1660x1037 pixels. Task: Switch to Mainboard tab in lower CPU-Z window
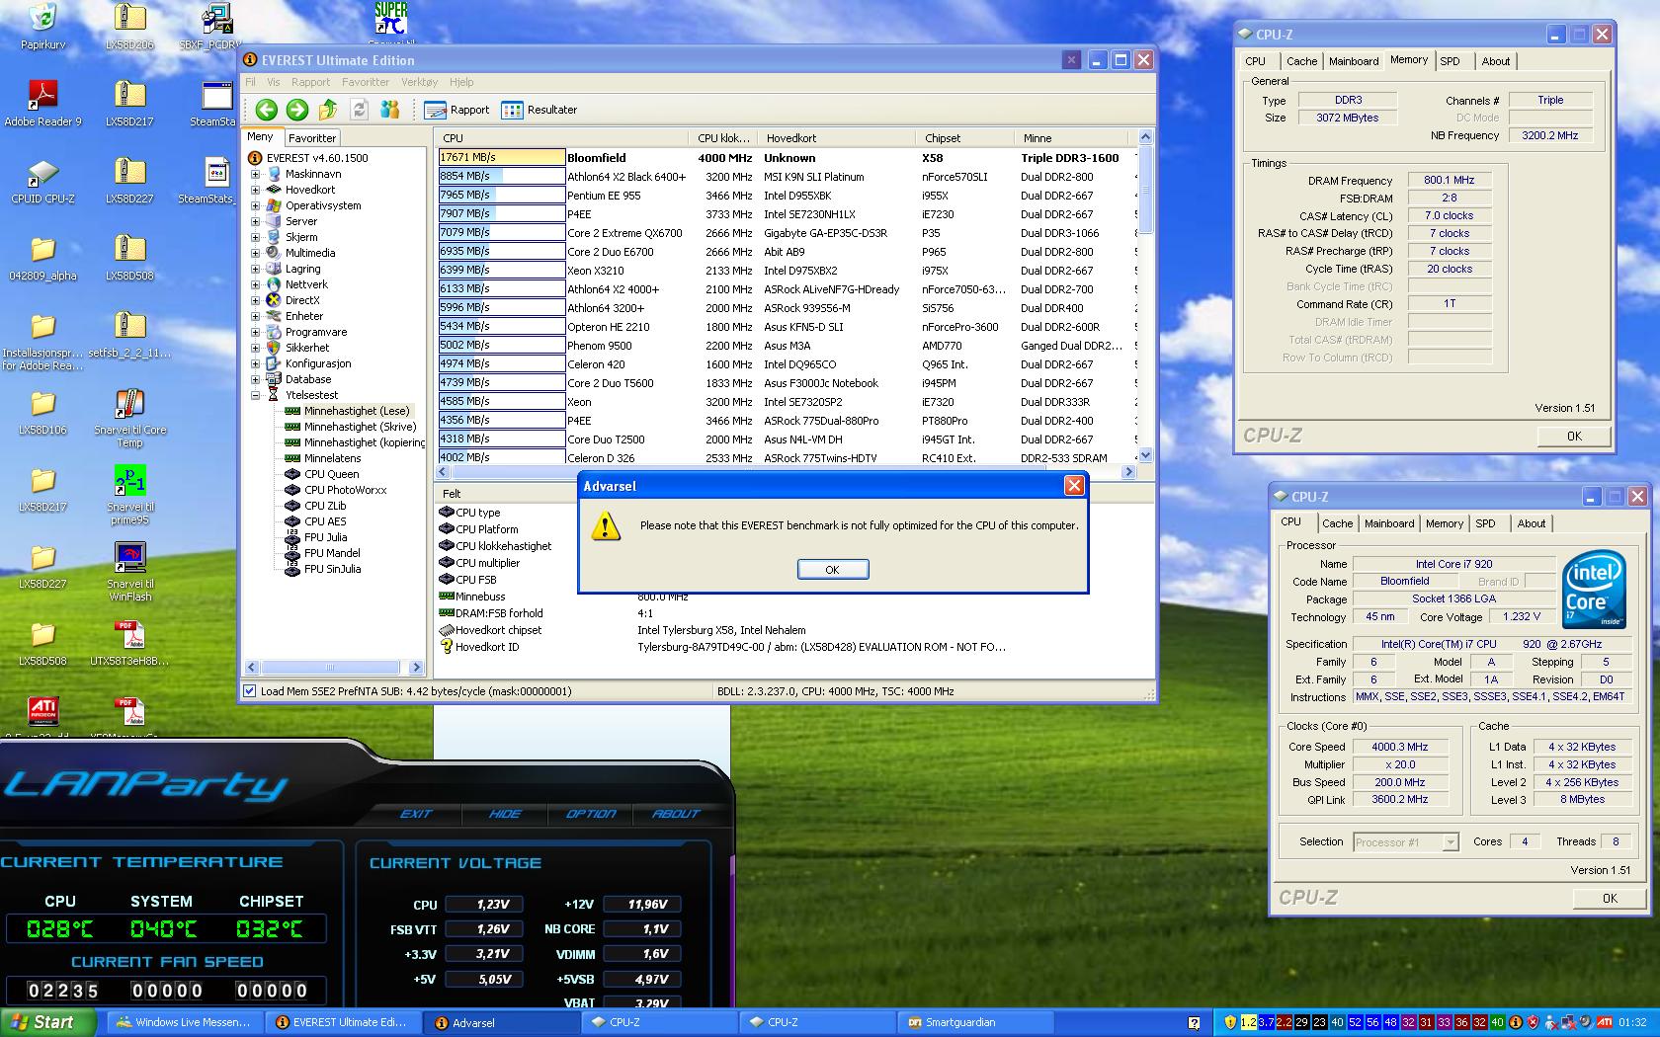click(x=1389, y=523)
